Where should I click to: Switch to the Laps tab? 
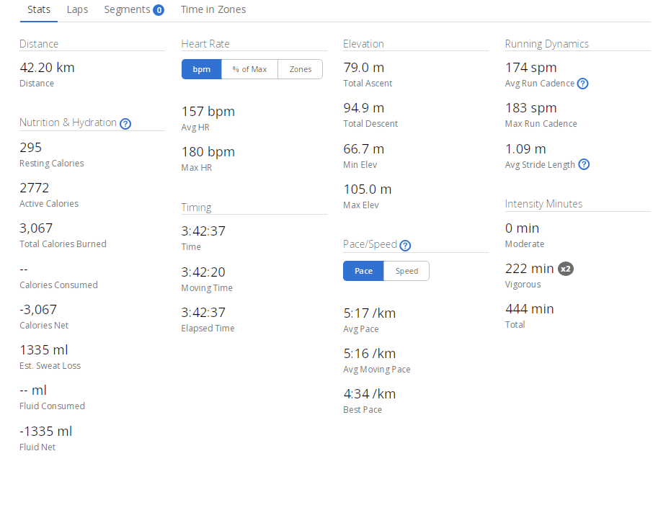[77, 10]
